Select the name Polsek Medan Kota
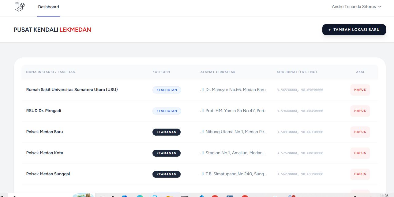This screenshot has width=394, height=197. click(45, 153)
